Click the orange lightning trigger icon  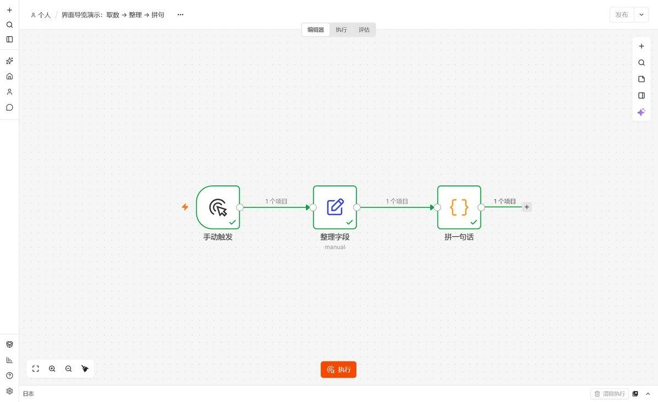click(185, 207)
